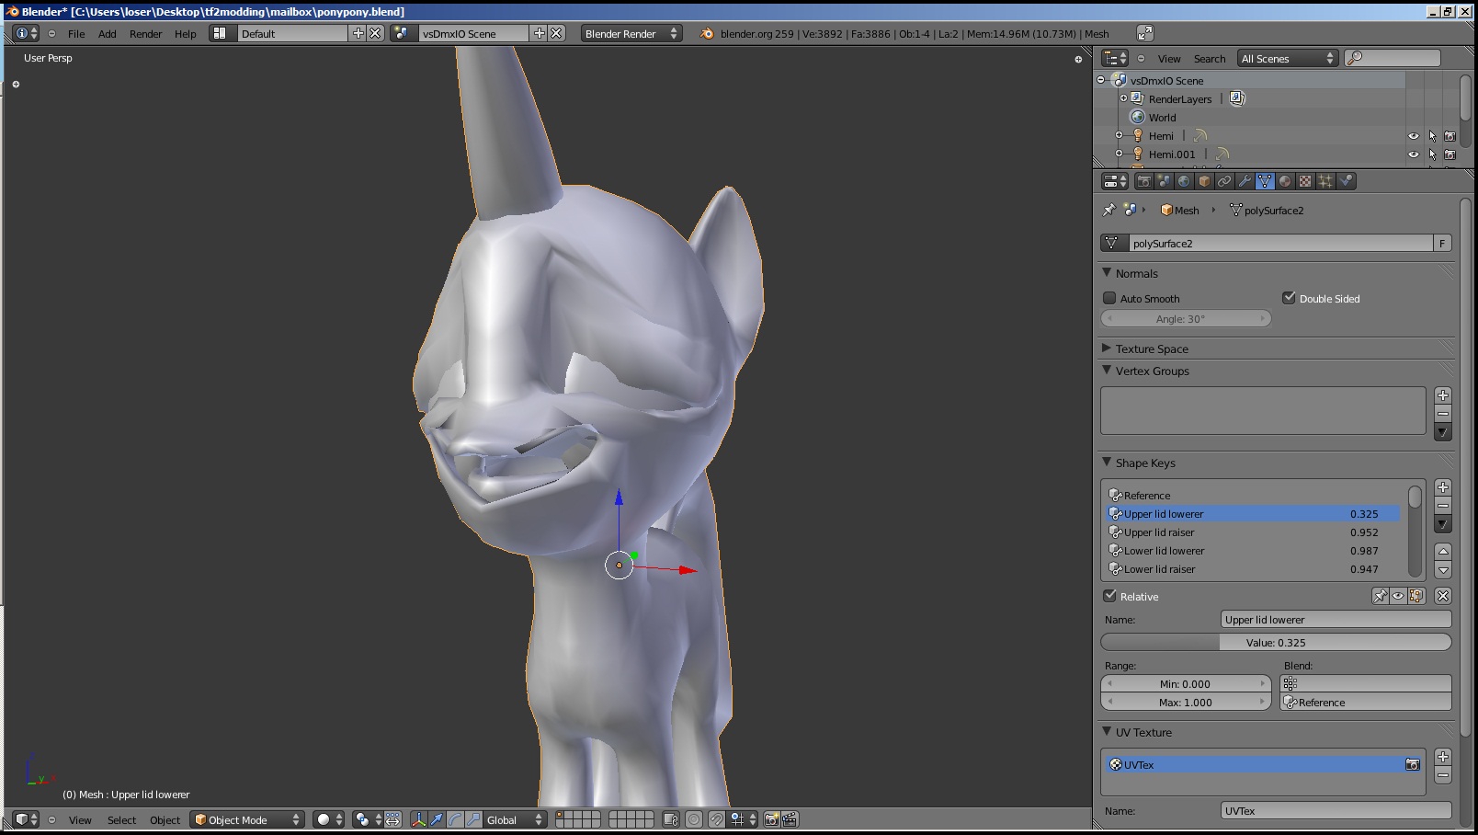The height and width of the screenshot is (835, 1478).
Task: Open the Particles properties tab
Action: 1325,181
